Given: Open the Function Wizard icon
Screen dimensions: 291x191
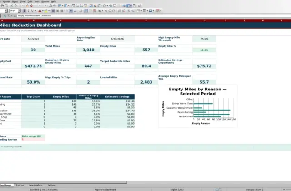Looking at the screenshot, I should coord(5,16).
